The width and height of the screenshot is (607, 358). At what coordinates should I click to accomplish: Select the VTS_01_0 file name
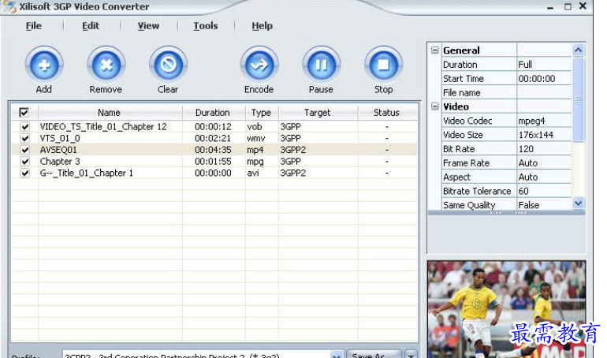60,138
